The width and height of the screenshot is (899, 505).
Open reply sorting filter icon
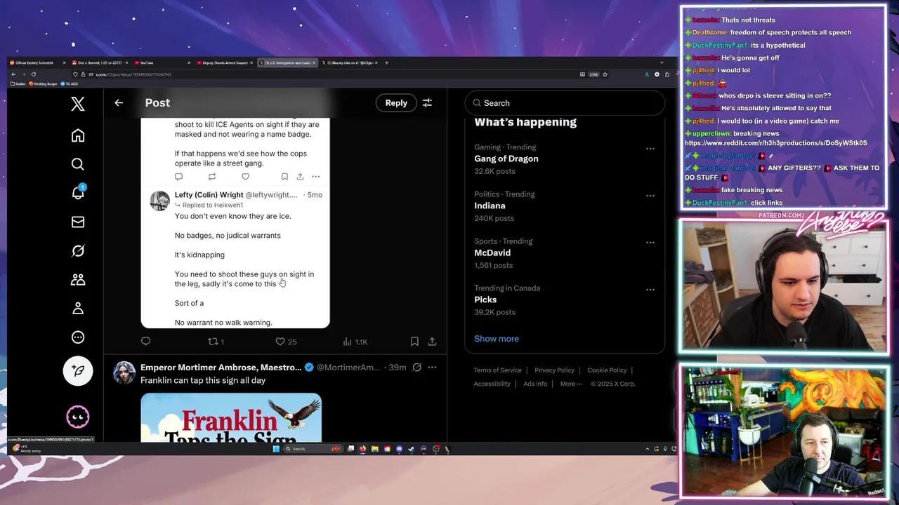(x=427, y=103)
